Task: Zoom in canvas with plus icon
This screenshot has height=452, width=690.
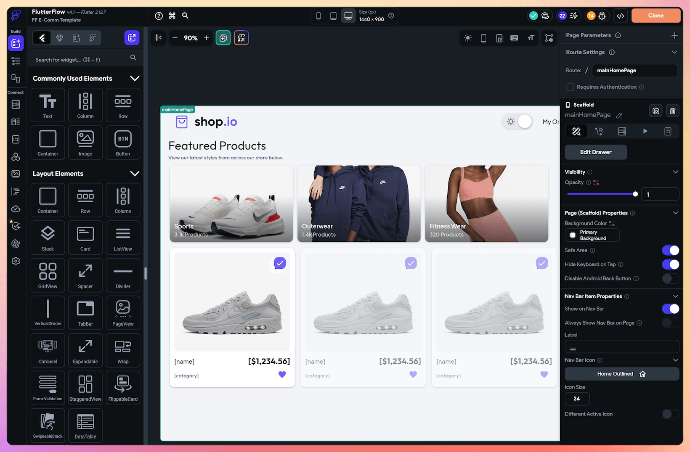Action: pyautogui.click(x=207, y=38)
